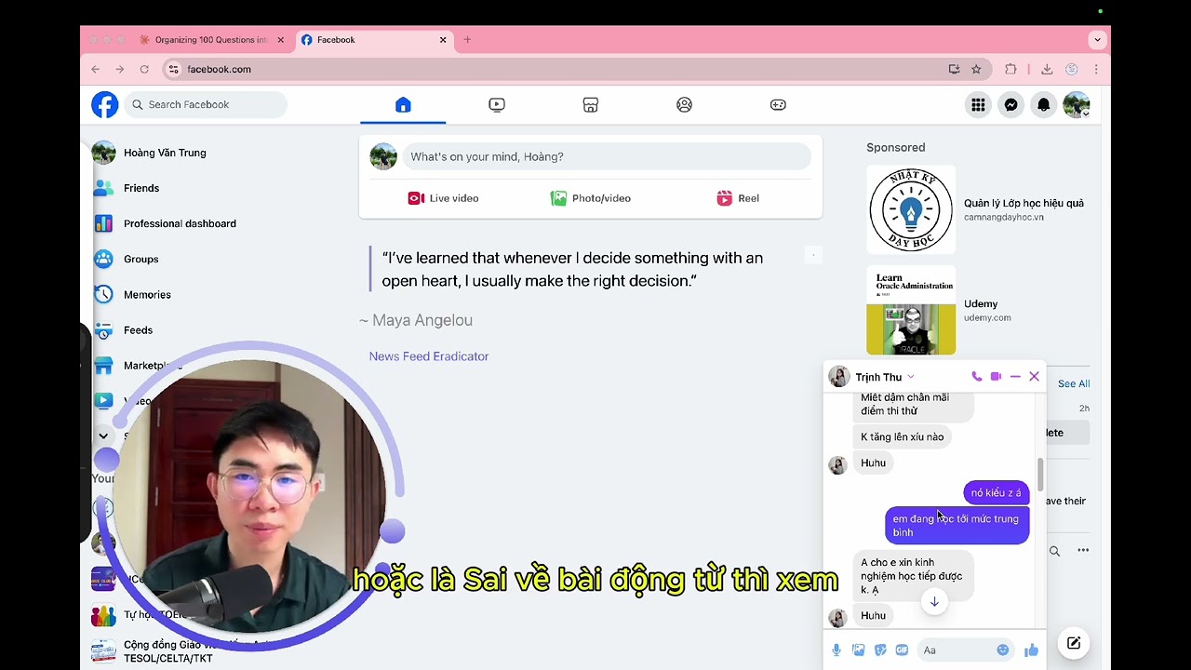The width and height of the screenshot is (1191, 670).
Task: Close the Facebook browser tab
Action: (443, 40)
